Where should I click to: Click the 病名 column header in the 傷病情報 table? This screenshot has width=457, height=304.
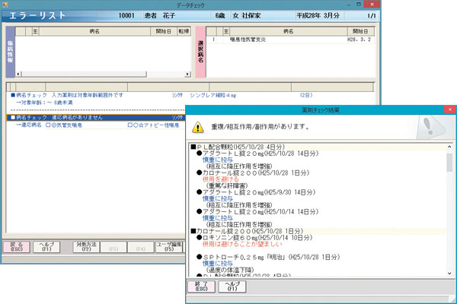click(x=94, y=31)
